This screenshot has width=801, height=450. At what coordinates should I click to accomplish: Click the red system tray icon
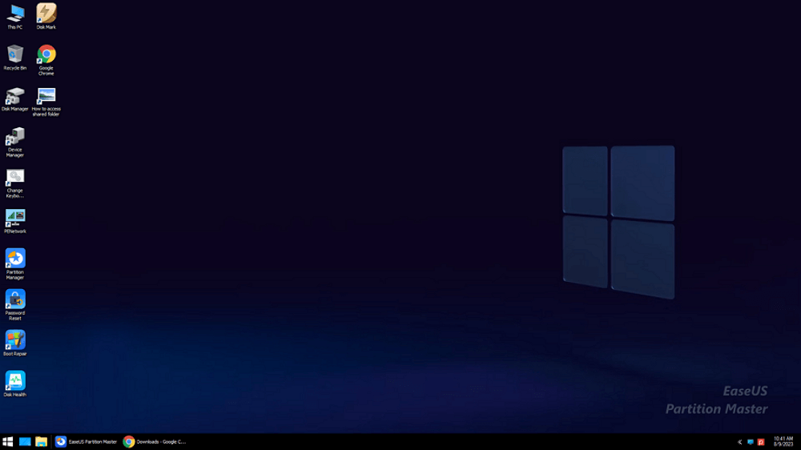pyautogui.click(x=761, y=442)
